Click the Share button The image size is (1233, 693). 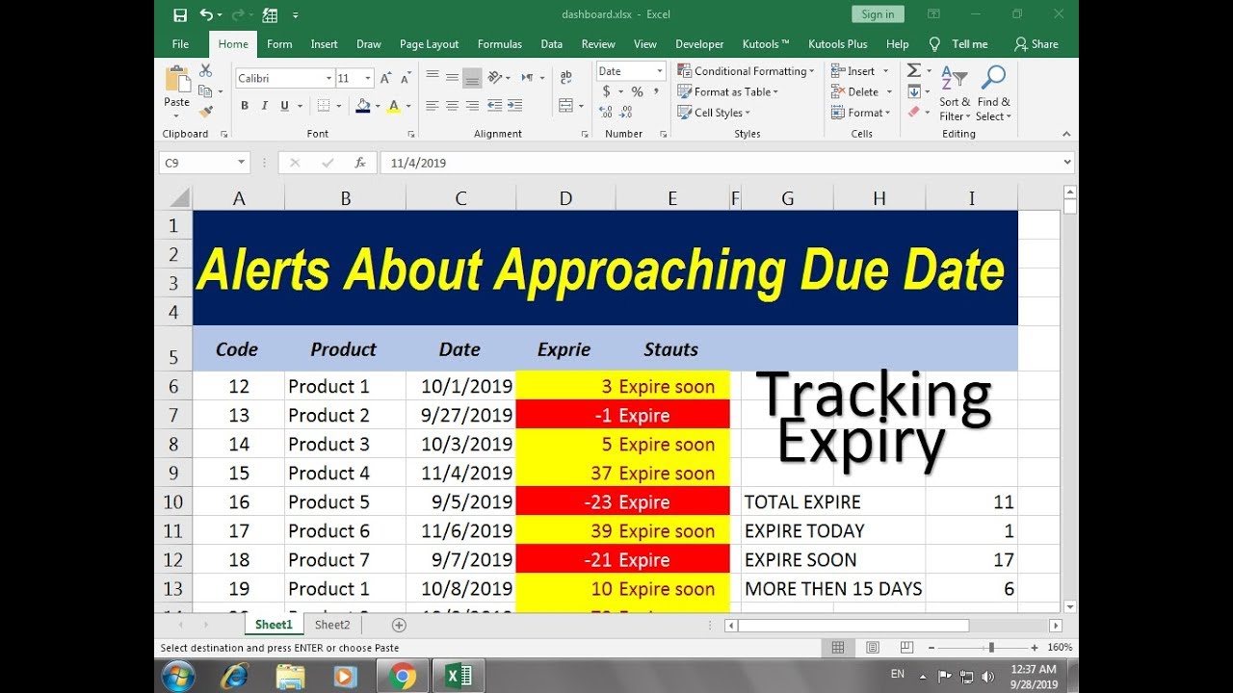pyautogui.click(x=1036, y=44)
